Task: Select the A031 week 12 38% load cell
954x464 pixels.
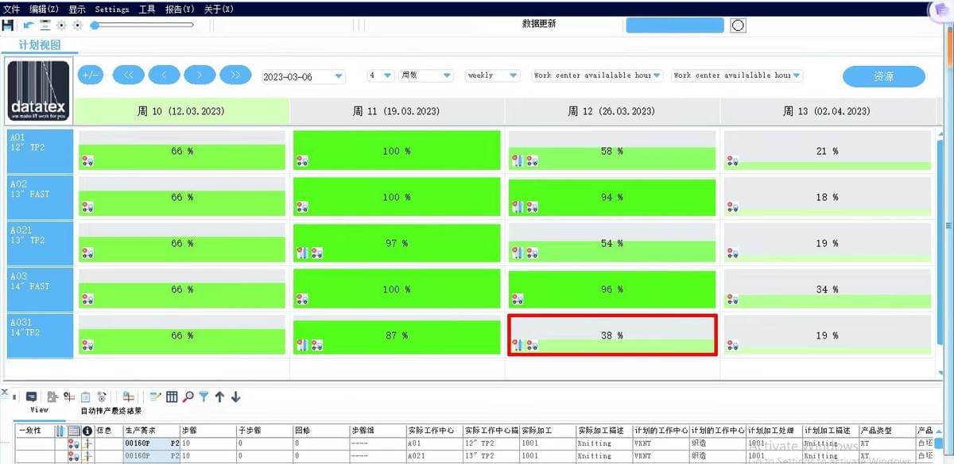Action: [612, 335]
